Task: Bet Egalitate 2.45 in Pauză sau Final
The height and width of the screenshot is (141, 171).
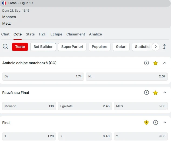Action: coord(85,106)
